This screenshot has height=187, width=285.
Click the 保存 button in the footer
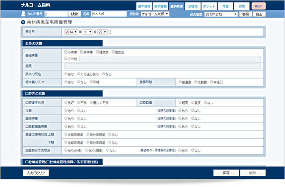pos(226,173)
